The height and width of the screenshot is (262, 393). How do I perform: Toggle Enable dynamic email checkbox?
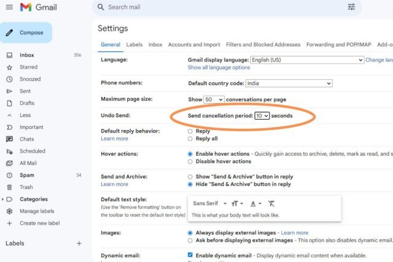[x=190, y=255]
